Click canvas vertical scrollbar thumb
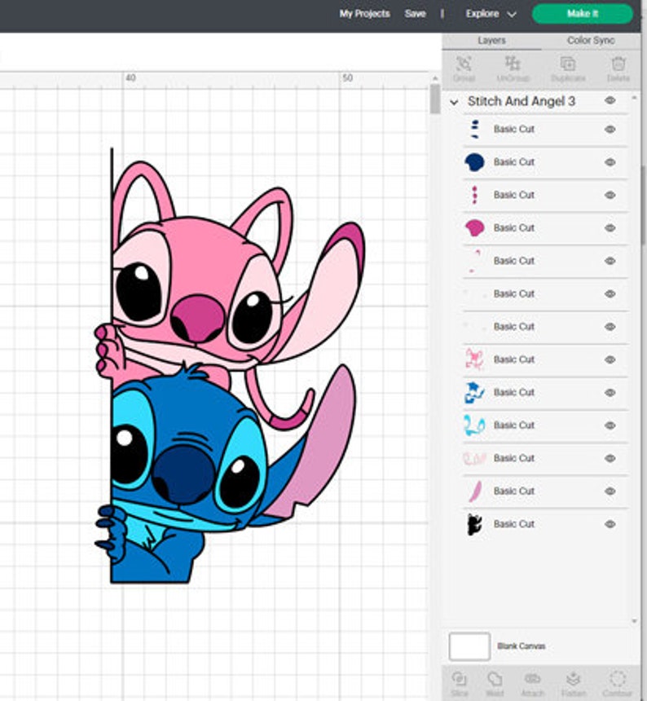Viewport: 647px width, 701px height. point(435,99)
